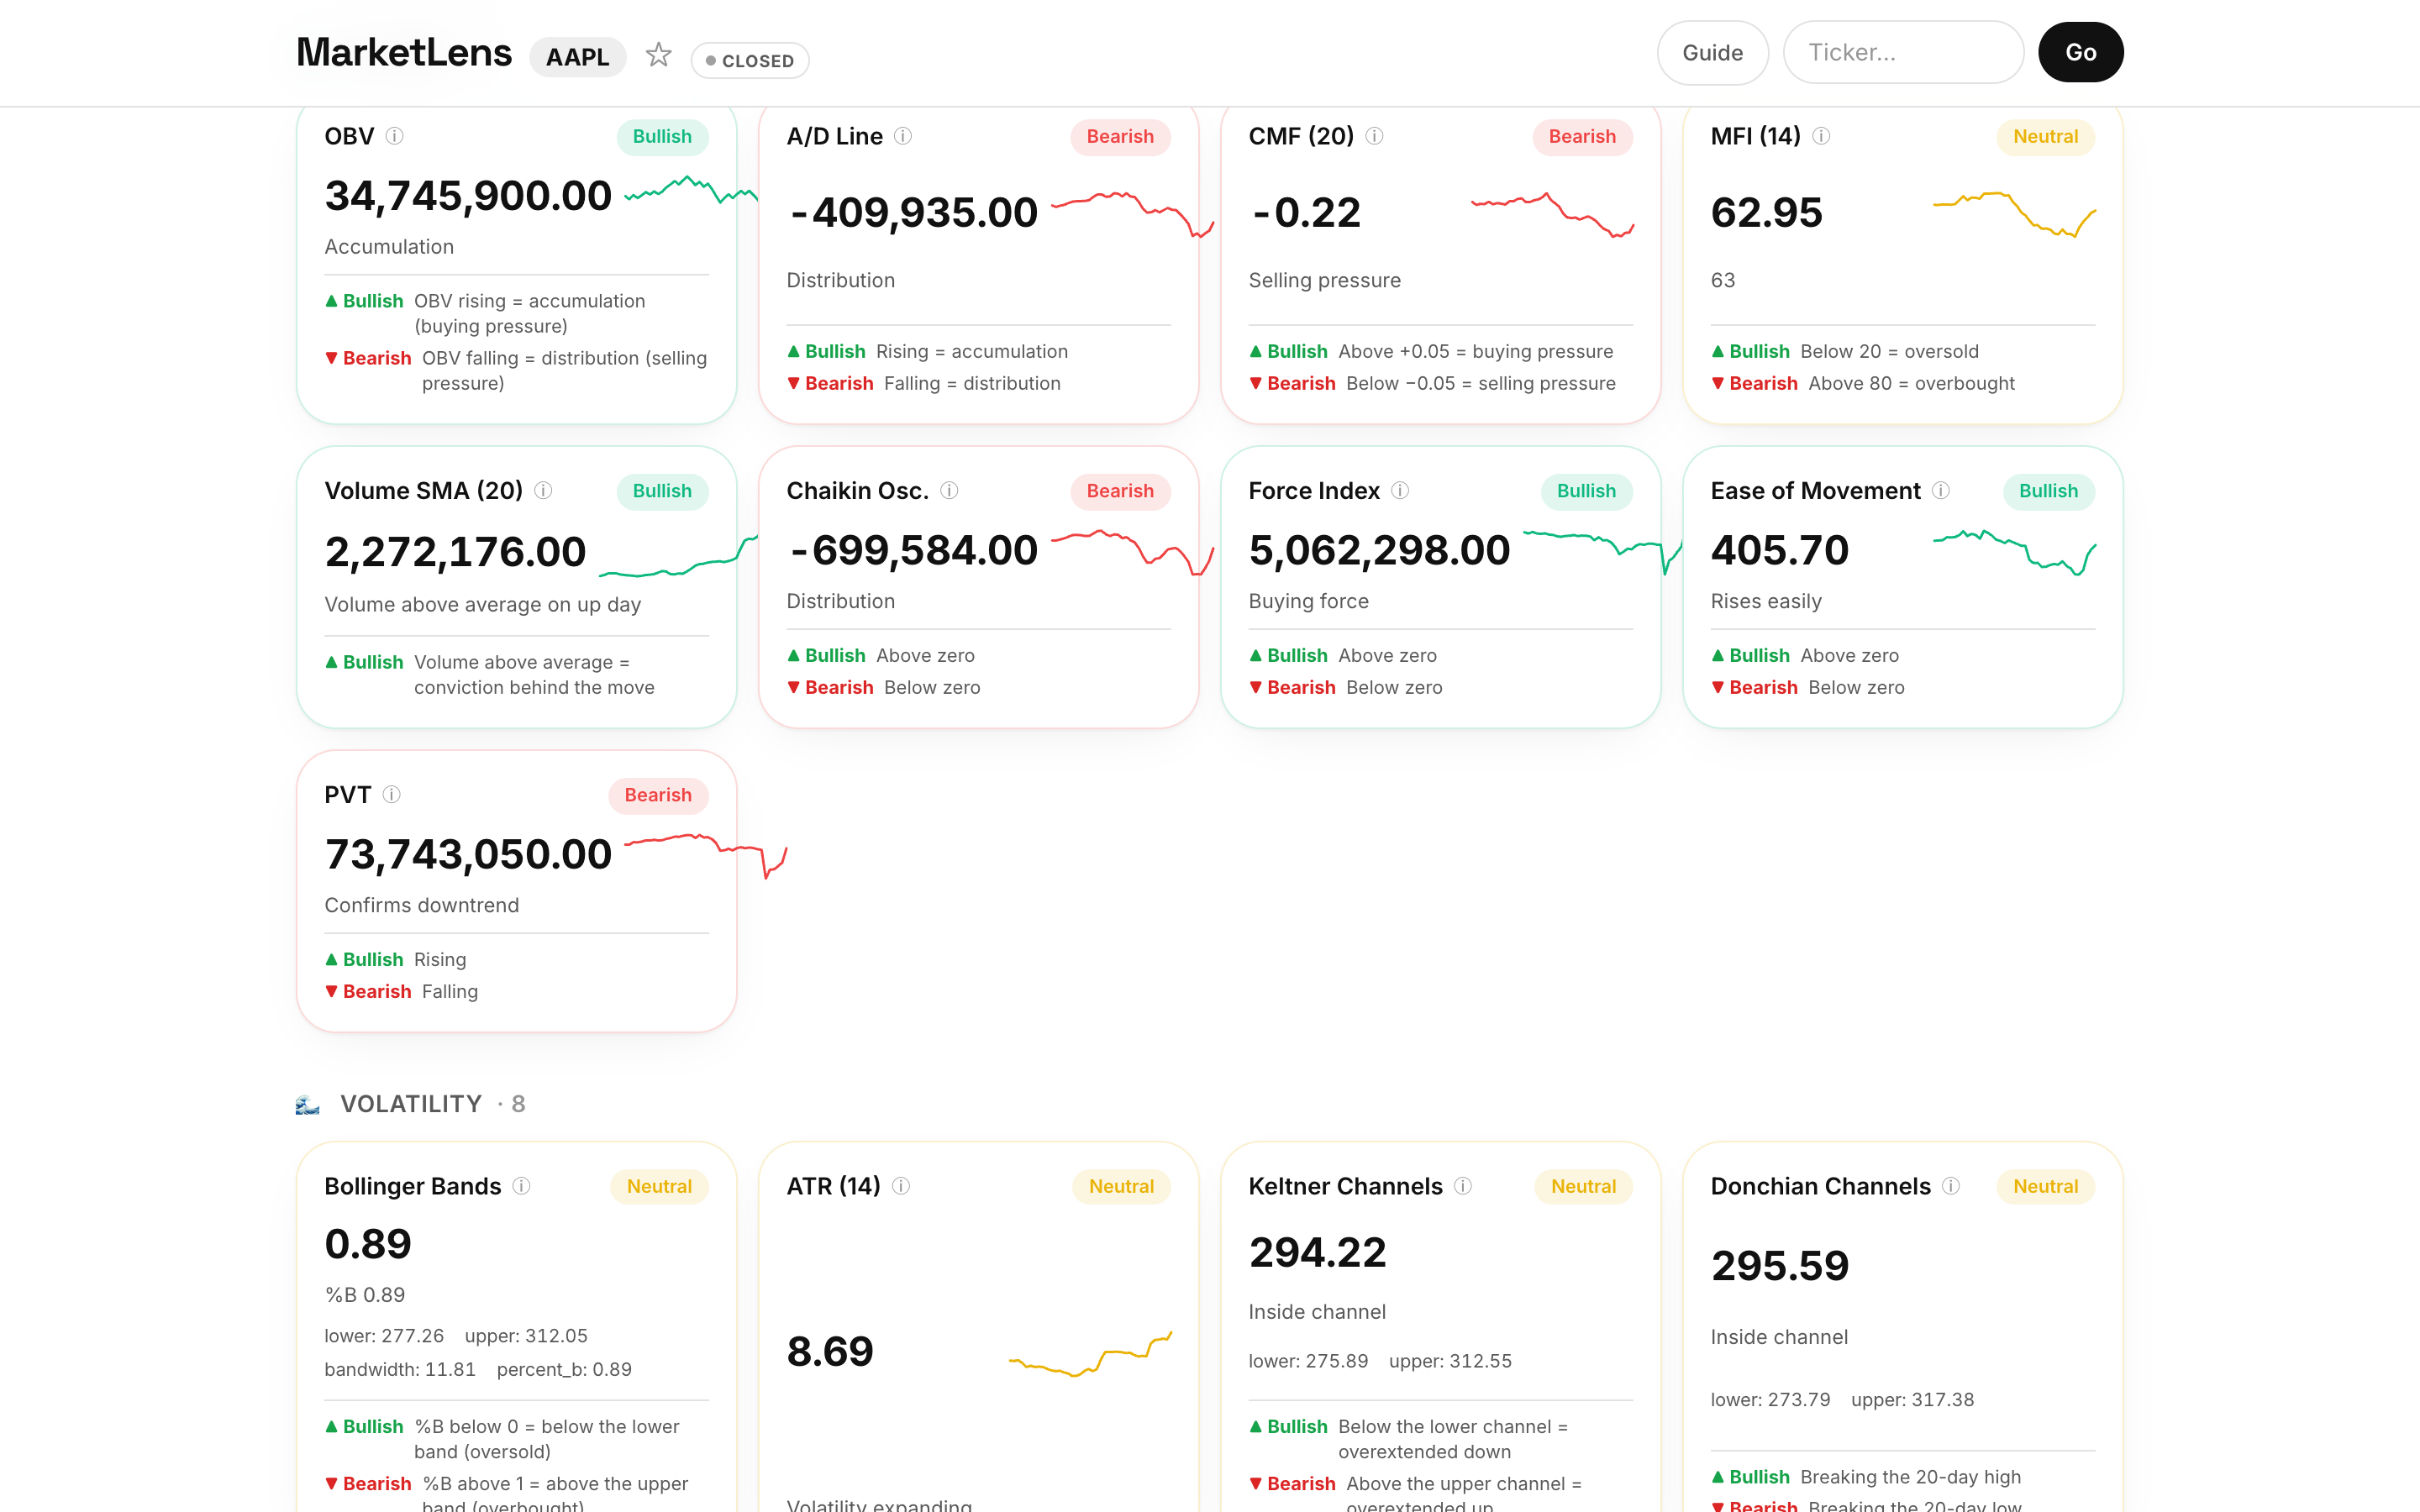This screenshot has width=2420, height=1512.
Task: Click the Go button
Action: click(2080, 52)
